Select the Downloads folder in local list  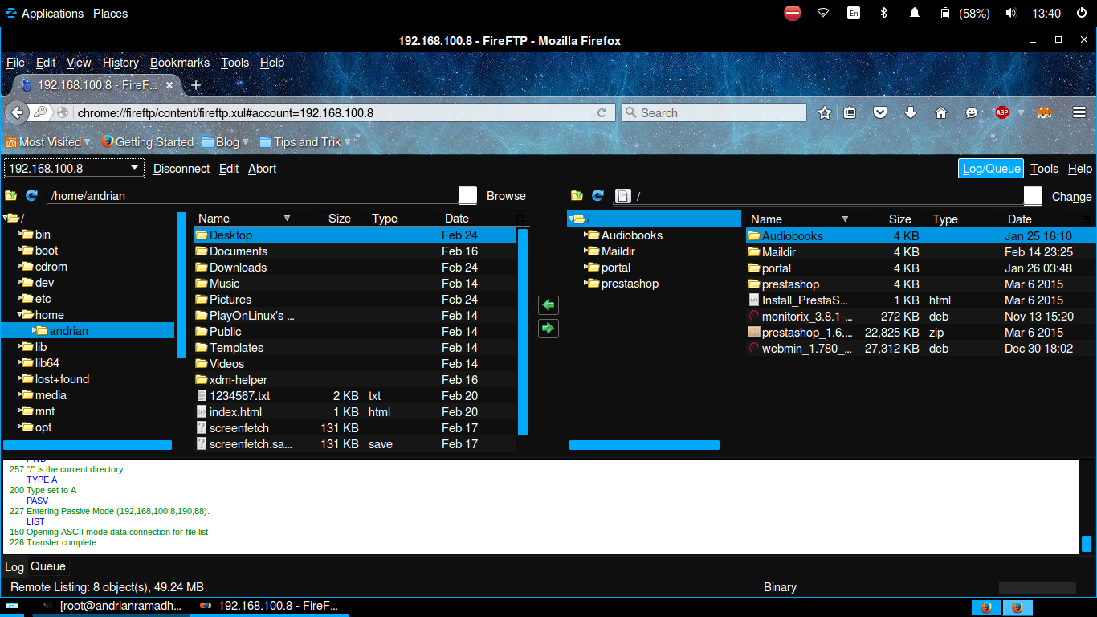click(x=355, y=268)
